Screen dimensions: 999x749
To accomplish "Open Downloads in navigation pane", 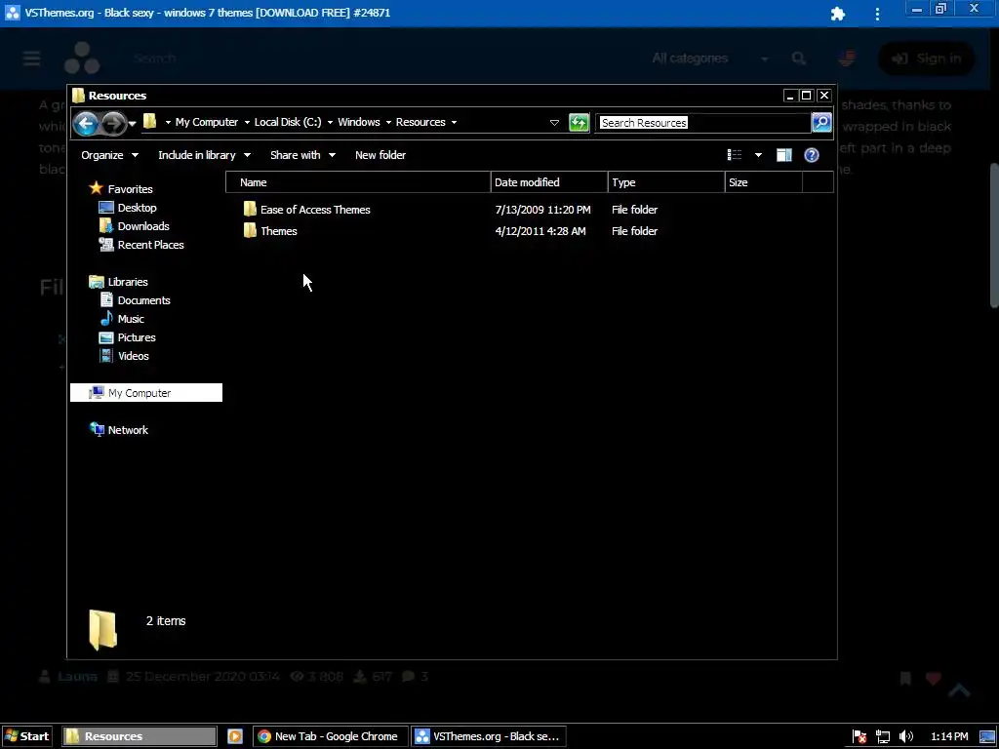I will (x=143, y=226).
